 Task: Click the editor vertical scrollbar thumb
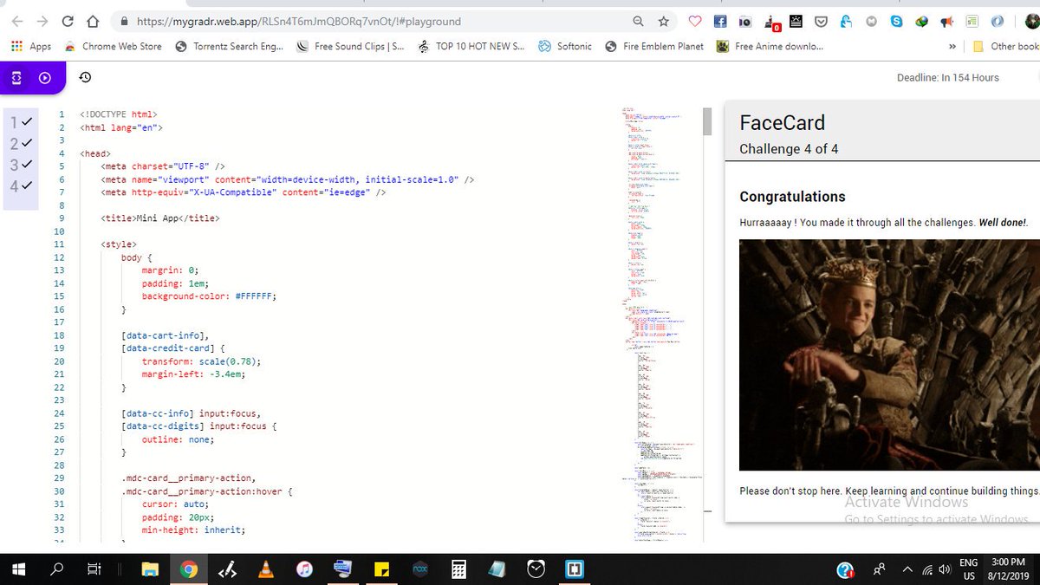click(706, 121)
